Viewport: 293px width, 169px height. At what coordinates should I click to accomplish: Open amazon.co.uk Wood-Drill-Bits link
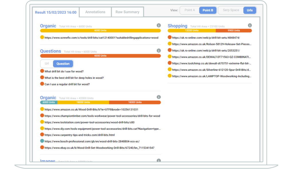91,110
